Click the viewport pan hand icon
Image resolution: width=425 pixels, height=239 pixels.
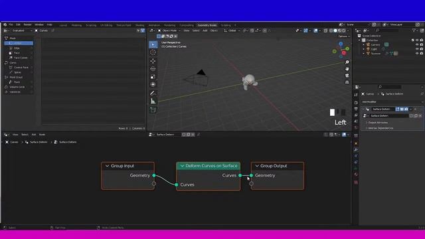tap(347, 69)
